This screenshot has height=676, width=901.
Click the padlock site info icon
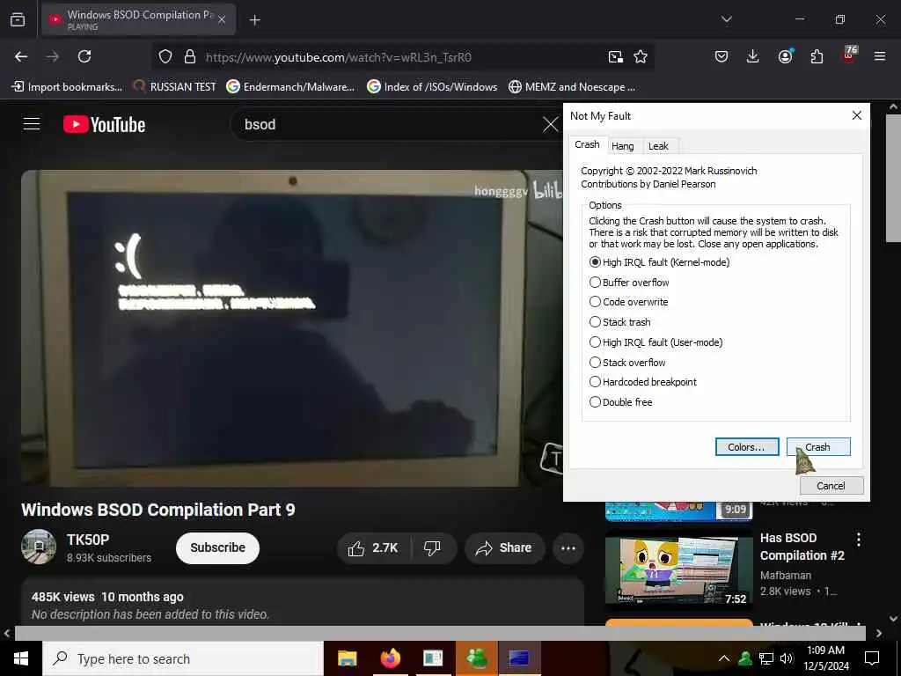click(x=190, y=57)
